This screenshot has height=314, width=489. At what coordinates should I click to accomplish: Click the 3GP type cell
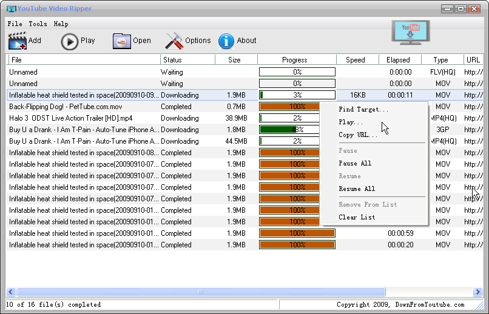[x=443, y=130]
